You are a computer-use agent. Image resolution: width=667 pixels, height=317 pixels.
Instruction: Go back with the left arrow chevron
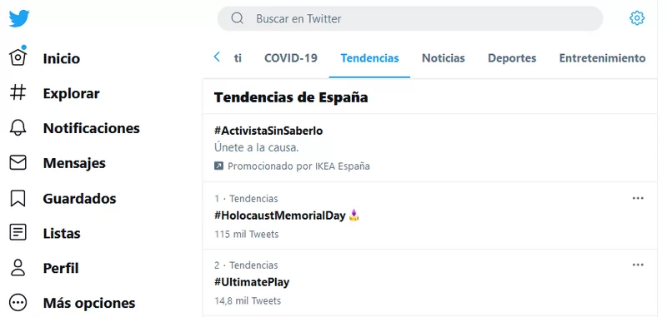pos(217,57)
